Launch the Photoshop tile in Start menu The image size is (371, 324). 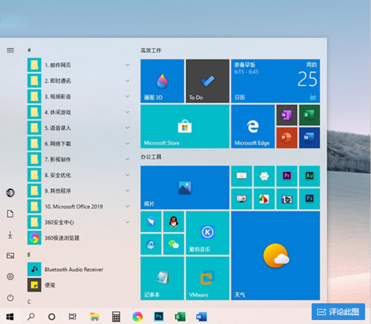pyautogui.click(x=310, y=199)
